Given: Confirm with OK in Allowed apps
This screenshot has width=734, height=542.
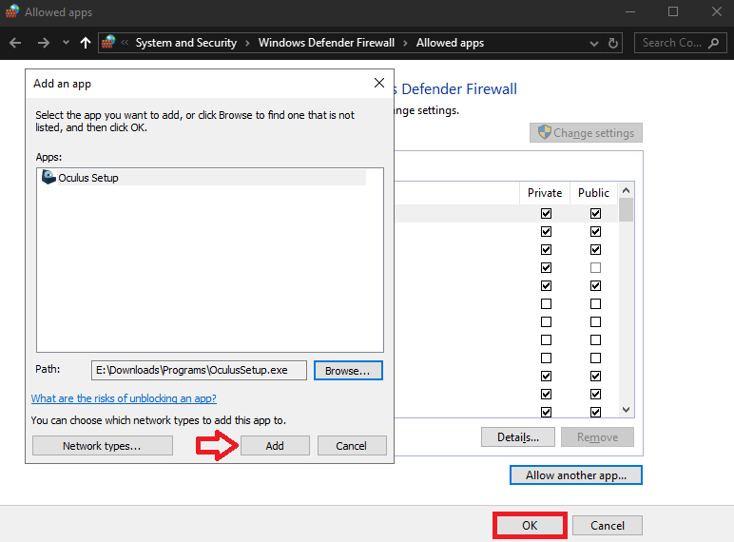Looking at the screenshot, I should coord(530,525).
